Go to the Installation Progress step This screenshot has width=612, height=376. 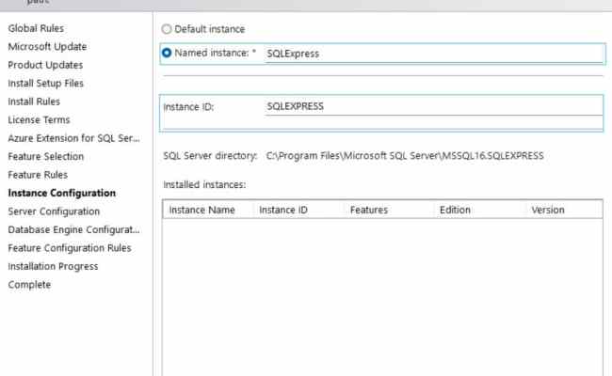point(53,267)
